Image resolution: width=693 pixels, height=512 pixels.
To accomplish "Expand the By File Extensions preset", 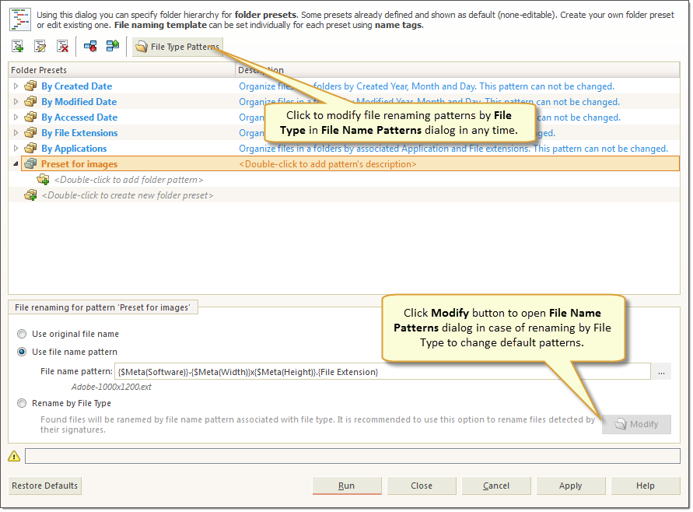I will click(x=16, y=132).
